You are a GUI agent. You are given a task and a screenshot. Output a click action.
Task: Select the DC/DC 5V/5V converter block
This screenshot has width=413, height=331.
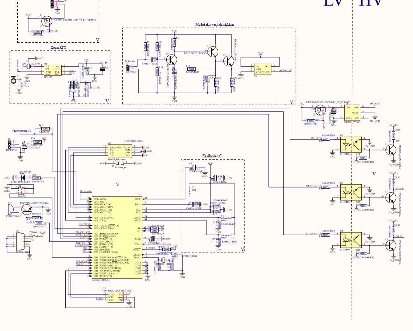352,113
